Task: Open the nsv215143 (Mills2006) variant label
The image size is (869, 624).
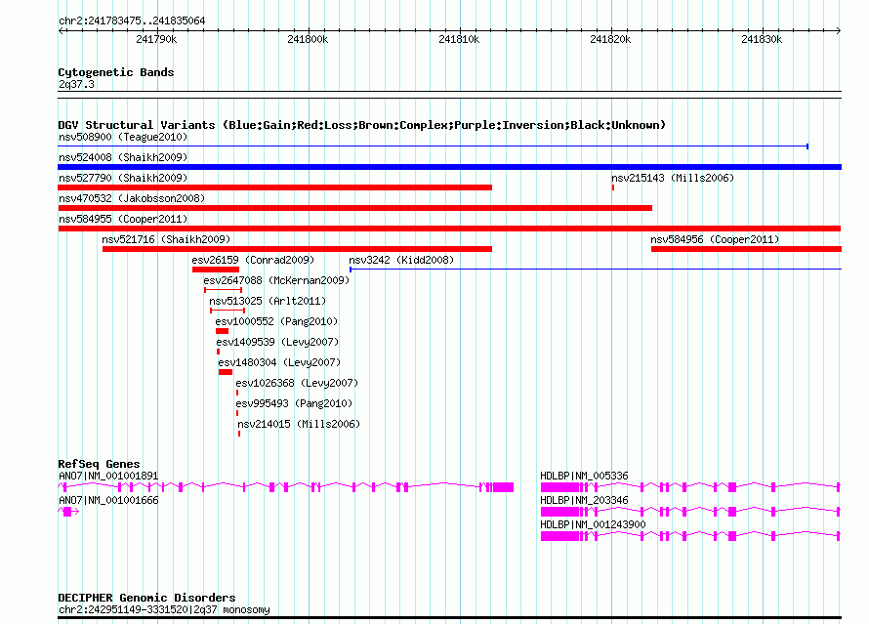Action: point(673,178)
